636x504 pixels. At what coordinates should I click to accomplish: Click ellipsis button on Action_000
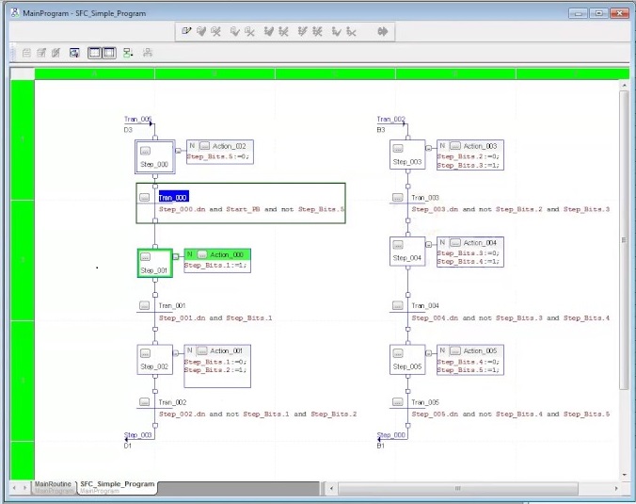(x=201, y=254)
